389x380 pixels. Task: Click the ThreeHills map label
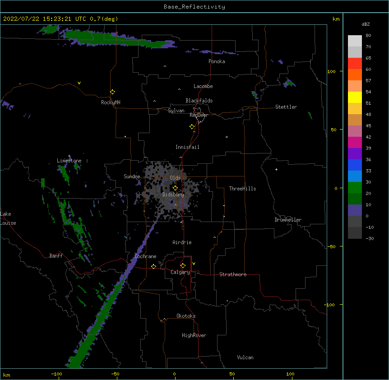[243, 189]
